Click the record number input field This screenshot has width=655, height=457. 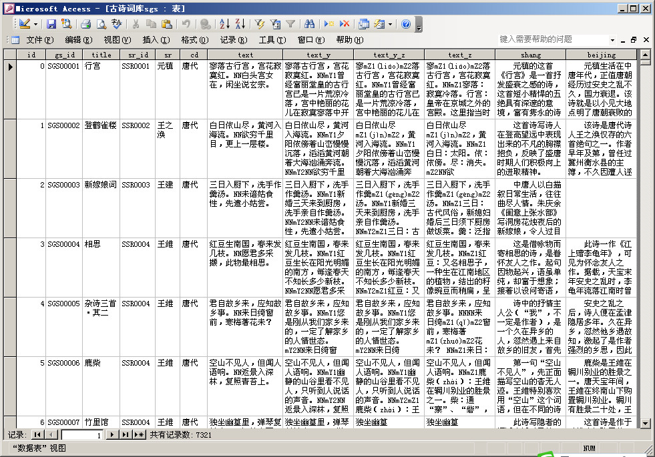click(x=82, y=435)
